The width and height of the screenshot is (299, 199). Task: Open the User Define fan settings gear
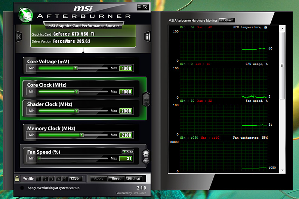click(x=146, y=157)
